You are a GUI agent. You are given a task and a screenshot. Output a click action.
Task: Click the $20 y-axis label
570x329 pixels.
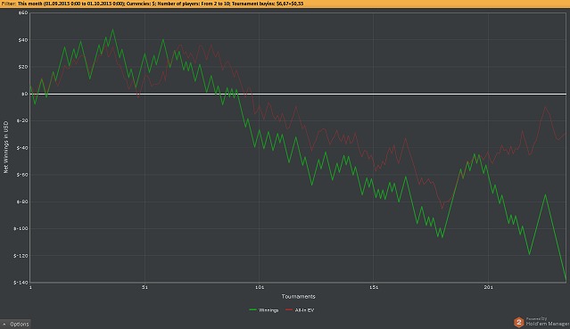pos(23,67)
